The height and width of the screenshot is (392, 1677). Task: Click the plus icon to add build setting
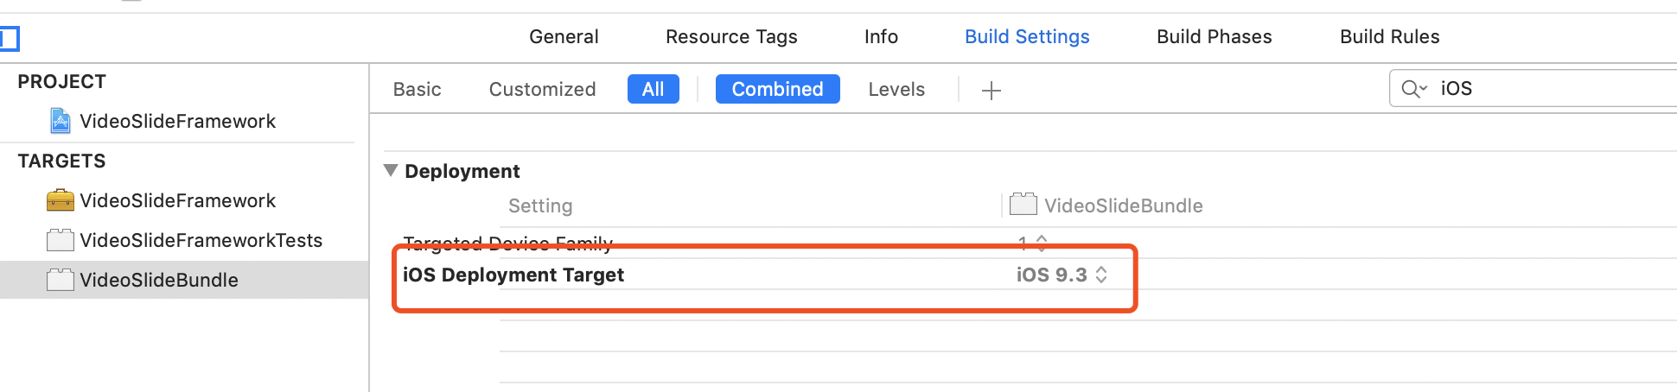click(x=992, y=90)
